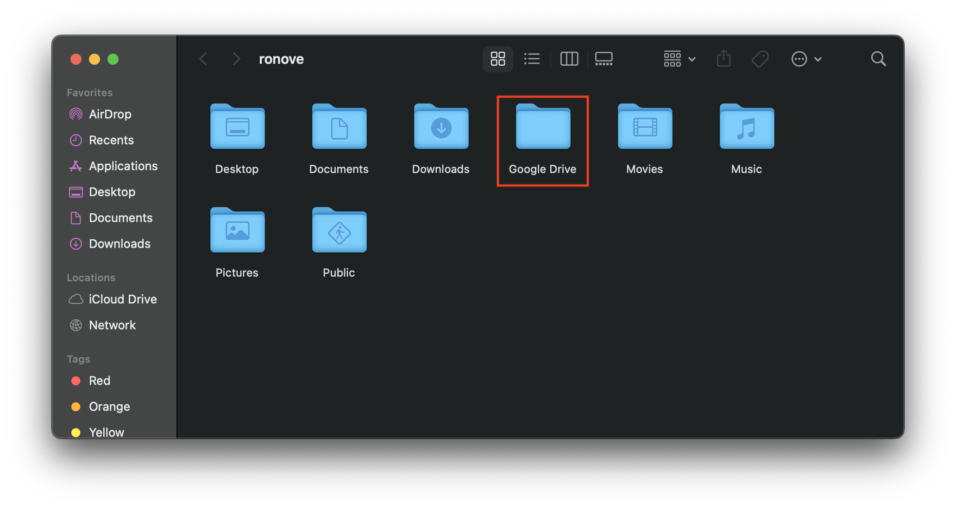The height and width of the screenshot is (507, 956).
Task: Open iCloud Drive location
Action: click(x=122, y=299)
